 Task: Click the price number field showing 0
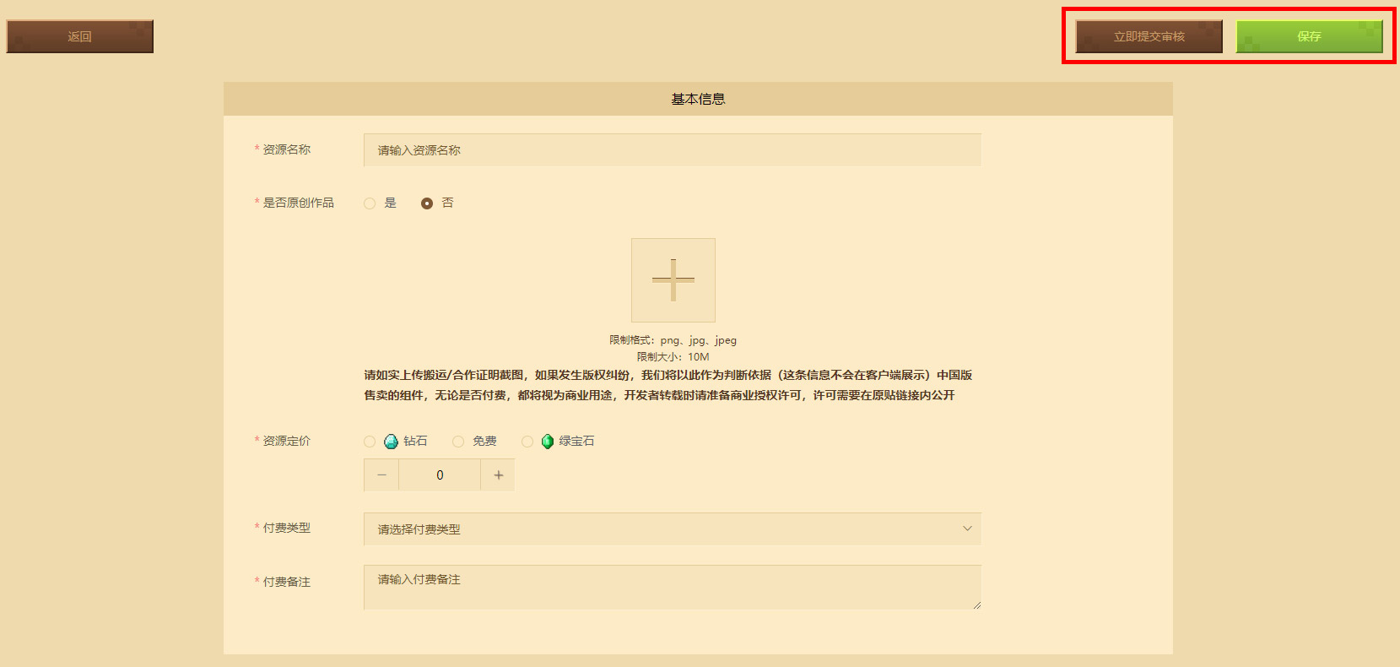pyautogui.click(x=440, y=475)
